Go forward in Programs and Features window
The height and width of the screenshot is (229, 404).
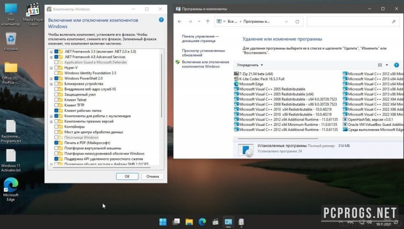tap(190, 22)
